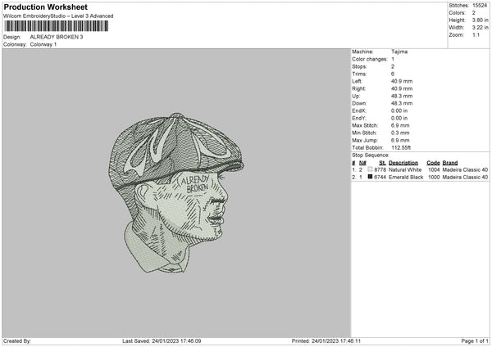492x347 pixels.
Task: Click the design name 'ALREADY BROKEN 3'
Action: coord(57,37)
